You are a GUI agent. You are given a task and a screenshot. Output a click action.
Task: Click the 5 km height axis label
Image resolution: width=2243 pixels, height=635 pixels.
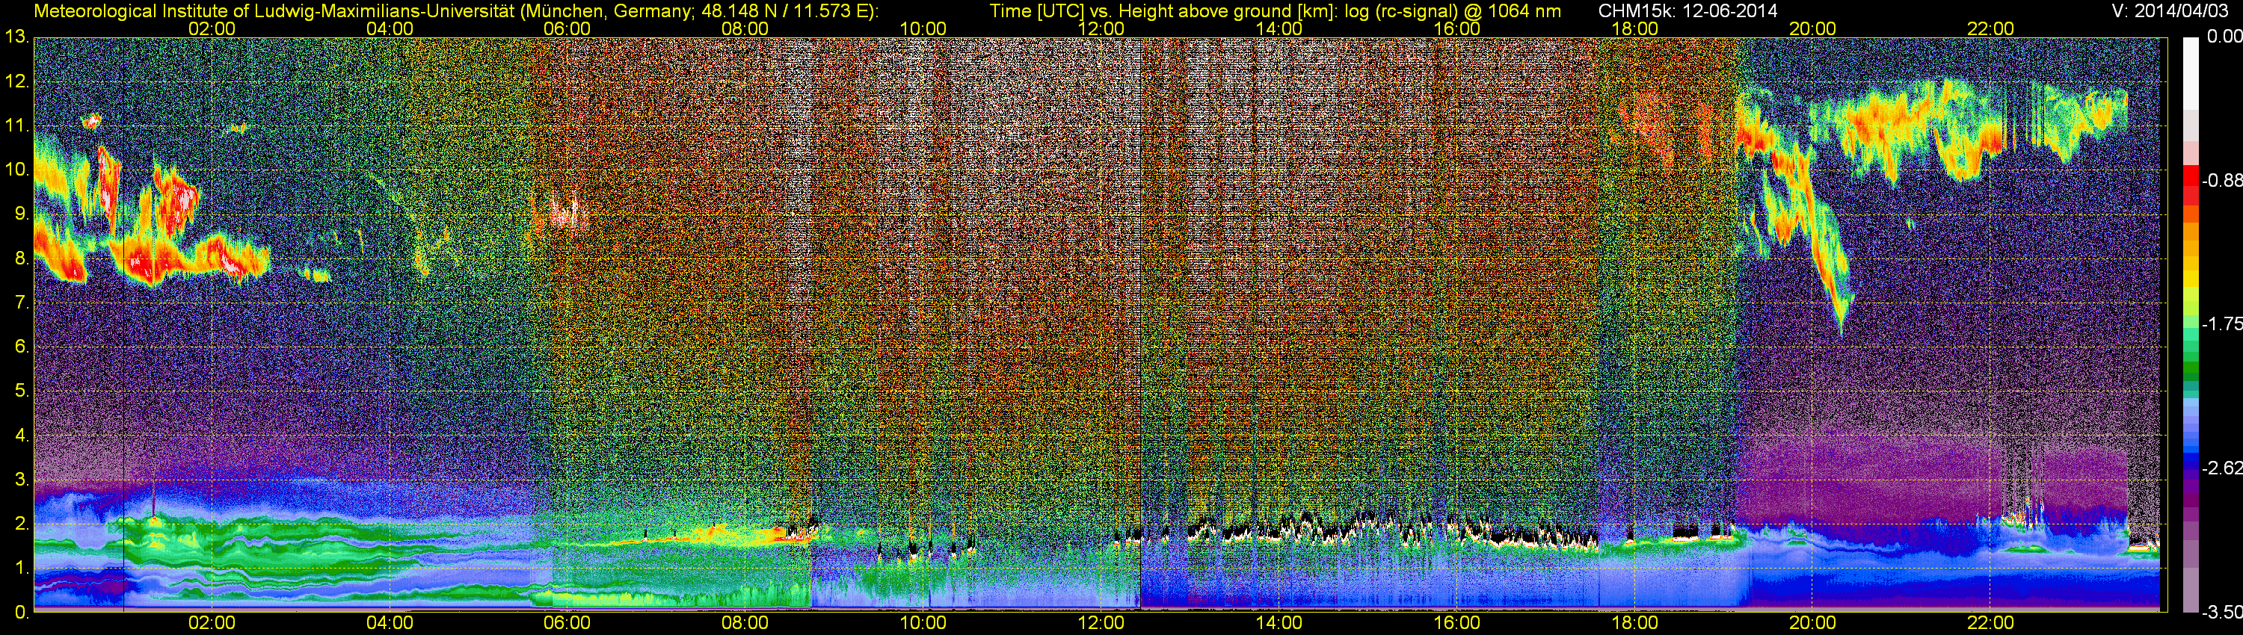pyautogui.click(x=22, y=391)
